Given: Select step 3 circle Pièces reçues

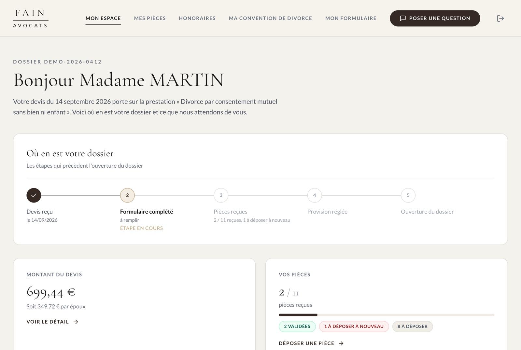Looking at the screenshot, I should (221, 195).
